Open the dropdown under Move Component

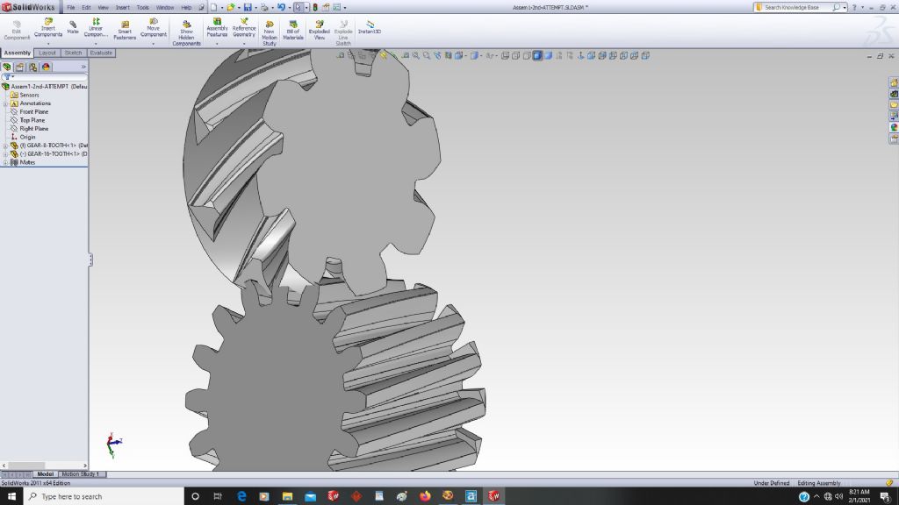(153, 43)
